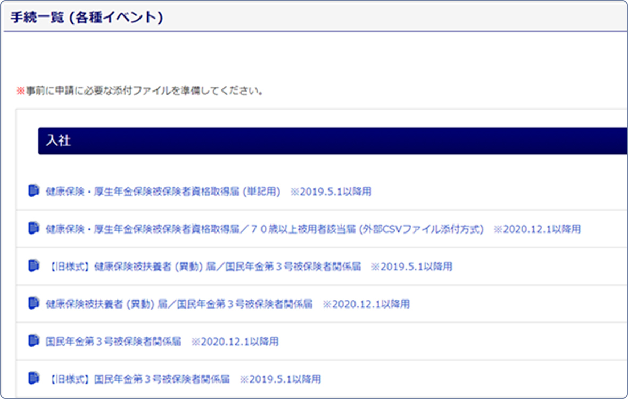Screen dimensions: 628x399
Task: Click document icon beside 資格取得届 (単記用)
Action: point(34,190)
